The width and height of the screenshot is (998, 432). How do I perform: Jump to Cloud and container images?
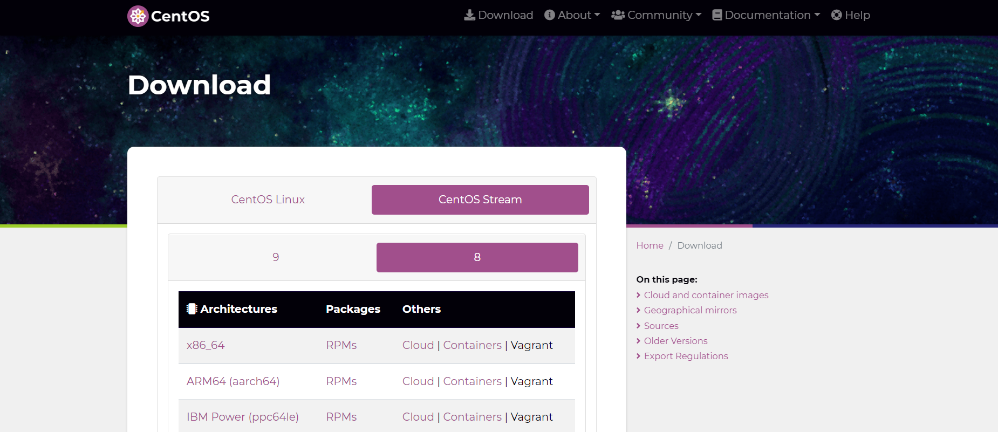point(706,295)
